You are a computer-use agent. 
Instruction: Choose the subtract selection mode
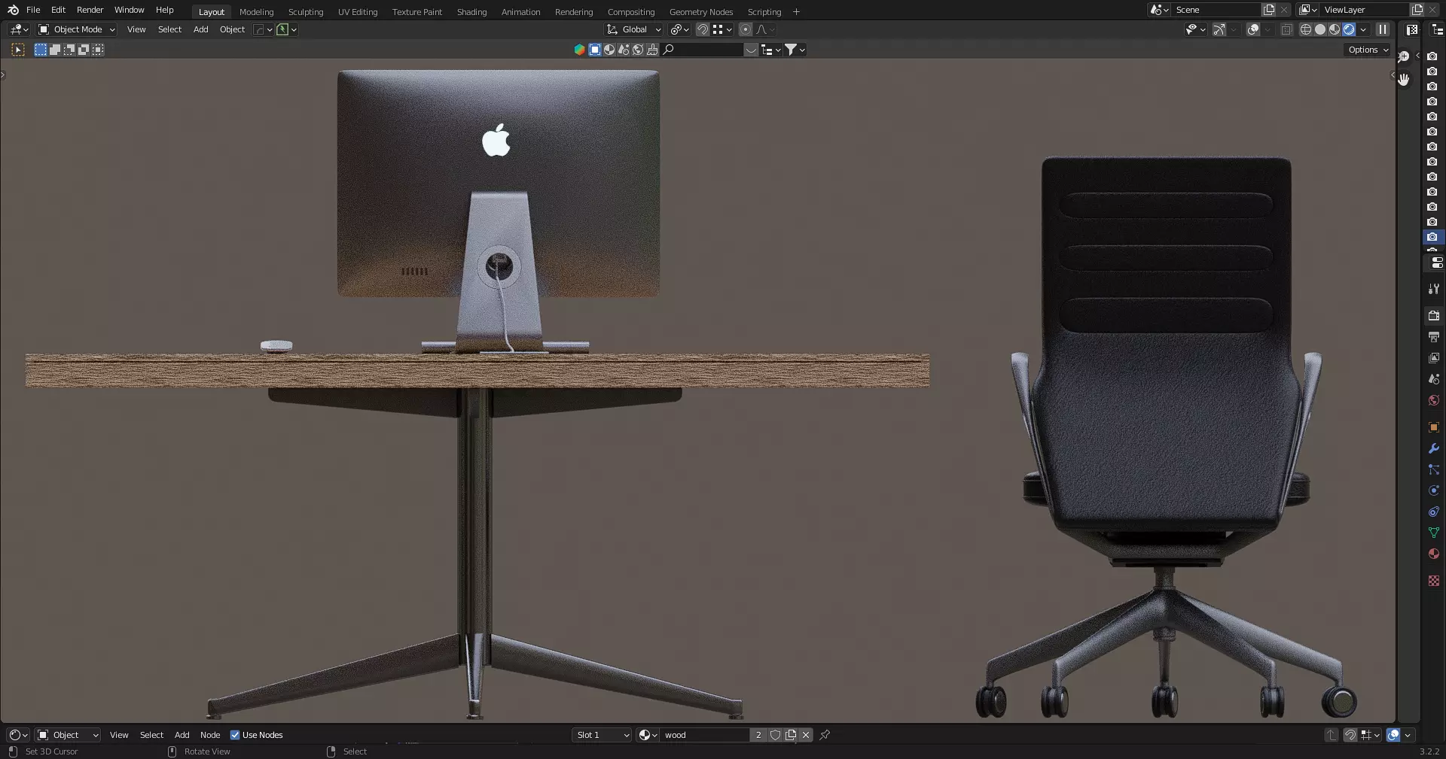coord(69,50)
